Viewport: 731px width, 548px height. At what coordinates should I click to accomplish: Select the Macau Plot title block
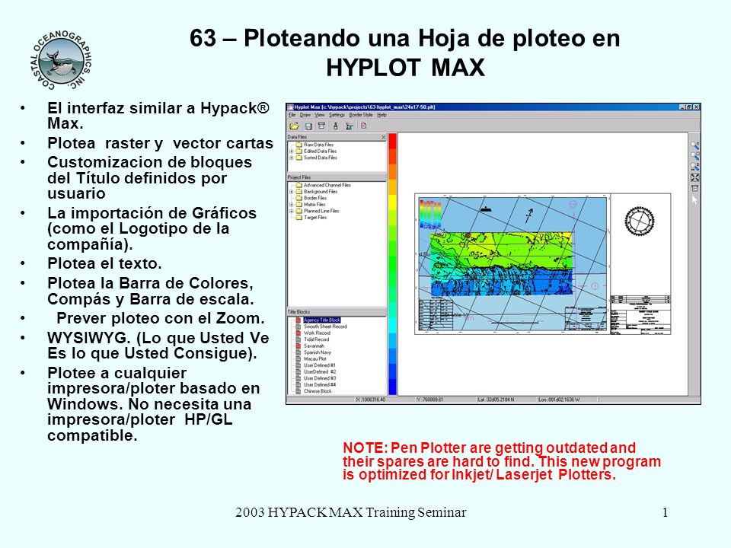pos(315,359)
